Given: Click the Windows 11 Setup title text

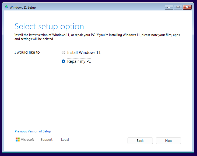Looking at the screenshot, I should click(23, 8).
